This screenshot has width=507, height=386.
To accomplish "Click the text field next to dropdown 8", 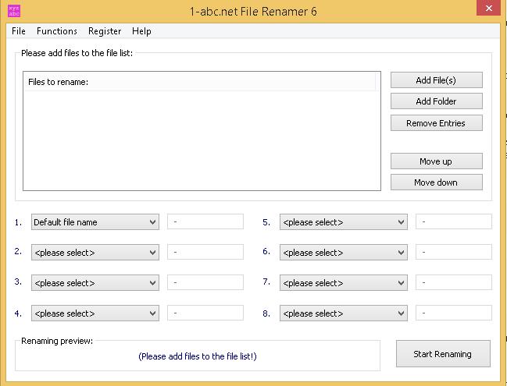I will coord(454,313).
